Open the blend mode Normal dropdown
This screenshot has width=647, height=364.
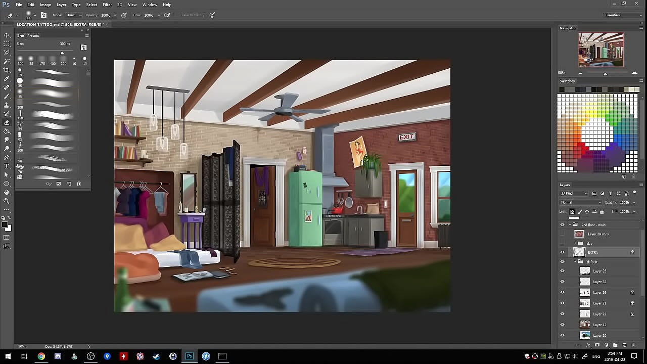(580, 202)
